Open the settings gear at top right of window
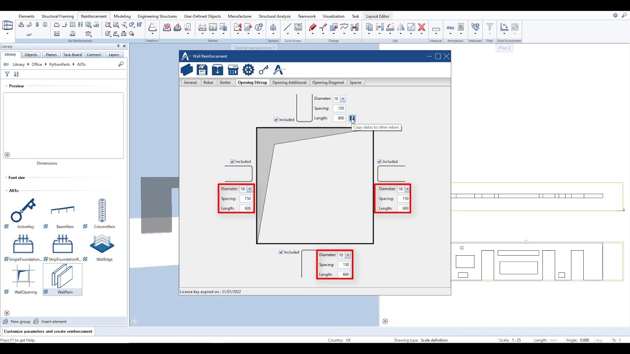The image size is (630, 354). coord(615,15)
